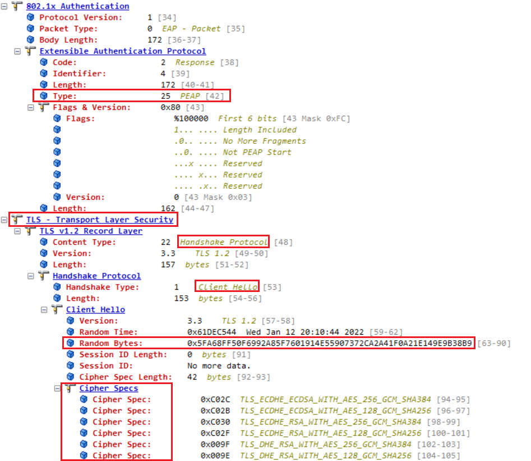This screenshot has height=461, width=531.
Task: Select TLS_DHE_RSA_WITH_AES_256_GCM_SHA384 cipher
Action: 325,444
